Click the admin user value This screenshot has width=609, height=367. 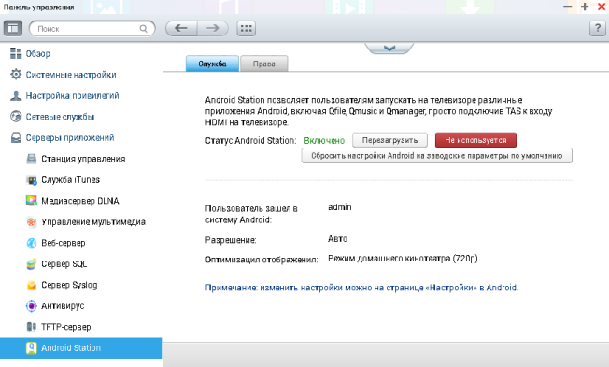click(339, 207)
